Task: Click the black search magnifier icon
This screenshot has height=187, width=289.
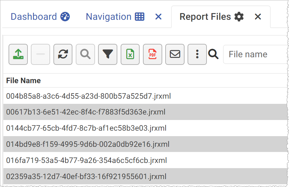Action: 213,54
